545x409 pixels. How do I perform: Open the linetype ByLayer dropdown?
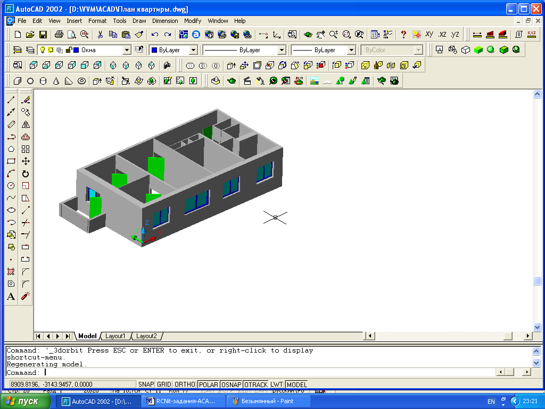(282, 50)
